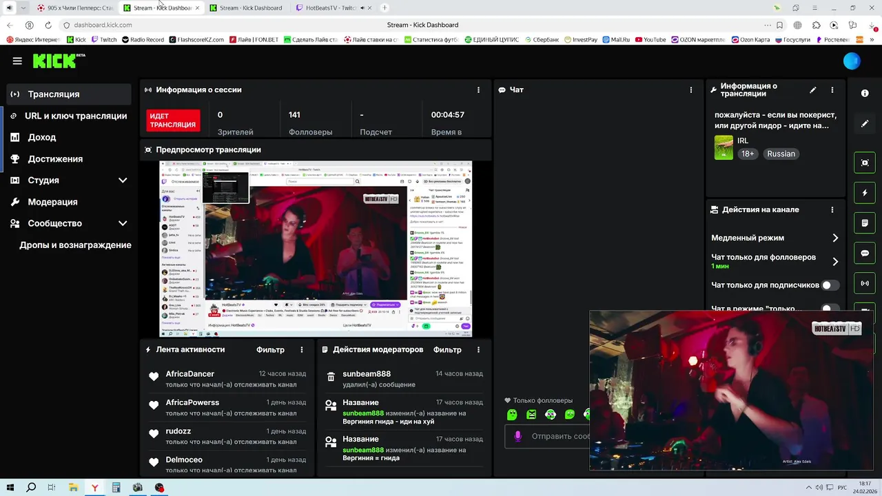Open the hamburger menu next to Kick logo

point(17,61)
